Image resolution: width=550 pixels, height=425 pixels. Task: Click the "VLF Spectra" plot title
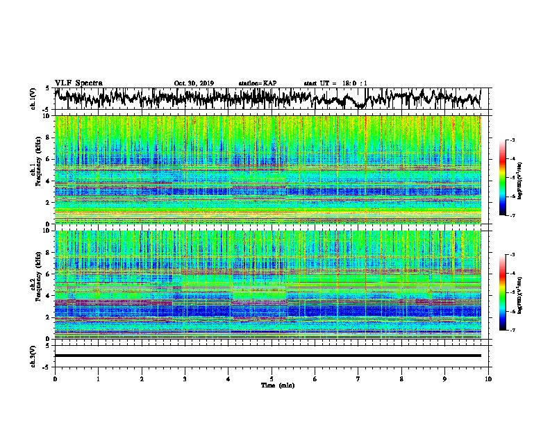click(79, 83)
